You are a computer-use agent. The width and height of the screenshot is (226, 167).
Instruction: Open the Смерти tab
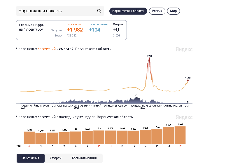pyautogui.click(x=55, y=158)
